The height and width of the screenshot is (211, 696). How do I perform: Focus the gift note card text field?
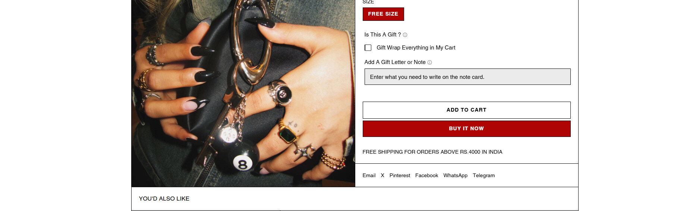click(467, 77)
